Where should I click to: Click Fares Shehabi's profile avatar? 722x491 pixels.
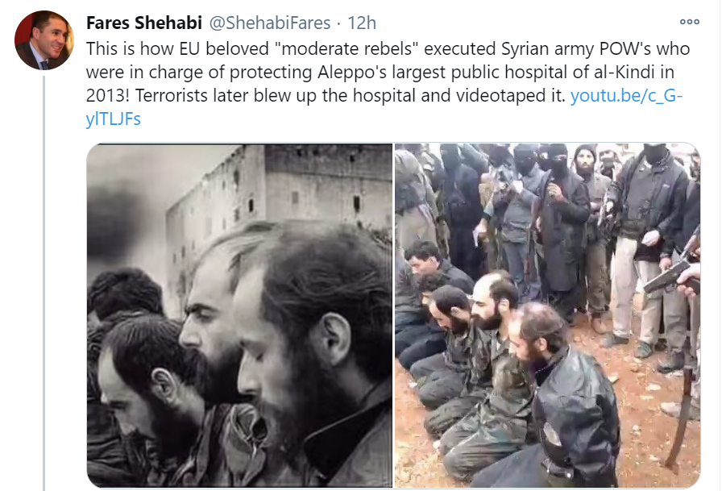[44, 40]
